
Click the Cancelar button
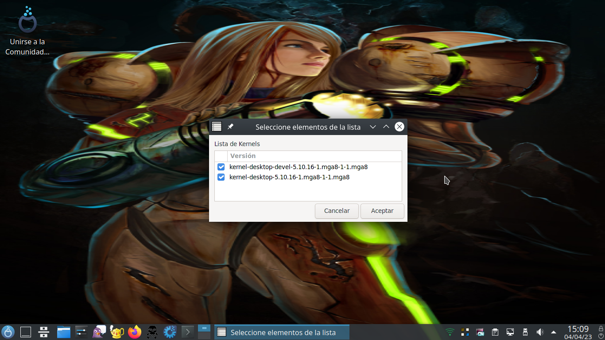(x=337, y=211)
